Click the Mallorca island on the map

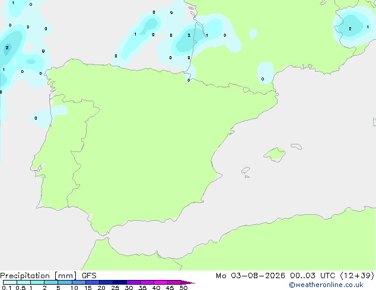(x=275, y=155)
